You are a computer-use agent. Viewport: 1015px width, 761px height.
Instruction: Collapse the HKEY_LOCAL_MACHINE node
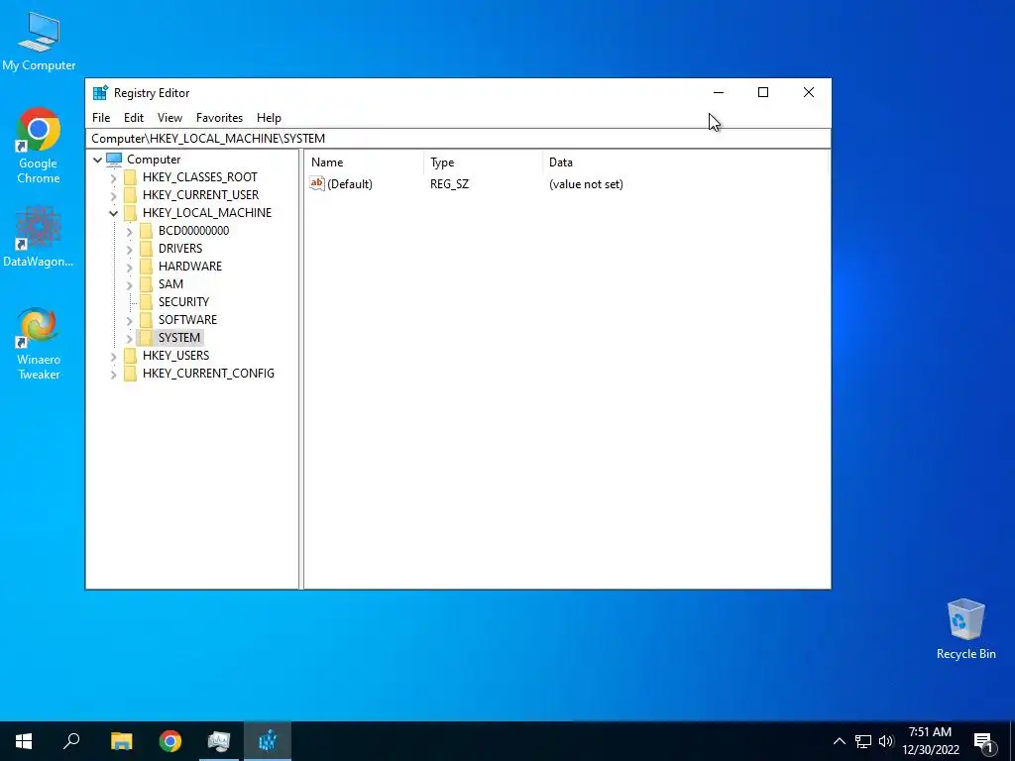click(x=113, y=213)
